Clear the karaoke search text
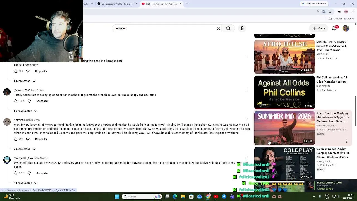The height and width of the screenshot is (201, 357). 218,28
